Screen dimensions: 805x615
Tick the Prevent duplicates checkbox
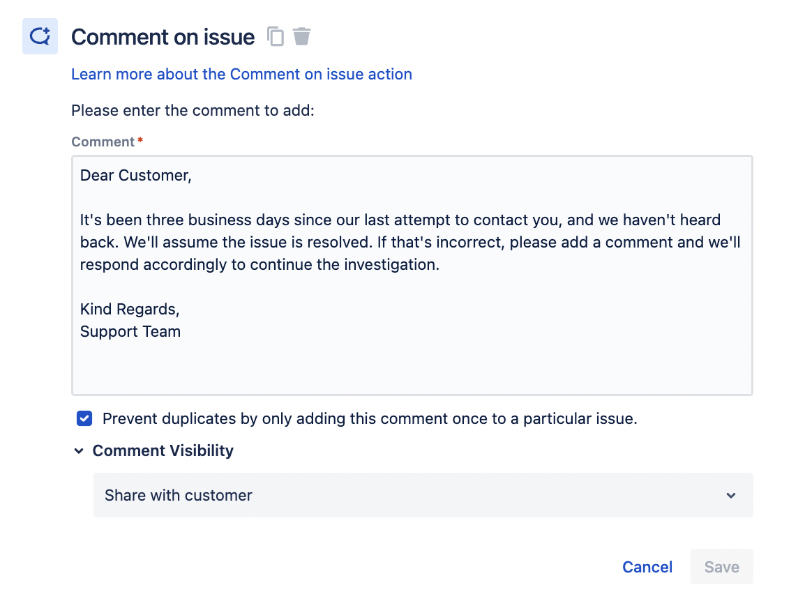pos(84,419)
